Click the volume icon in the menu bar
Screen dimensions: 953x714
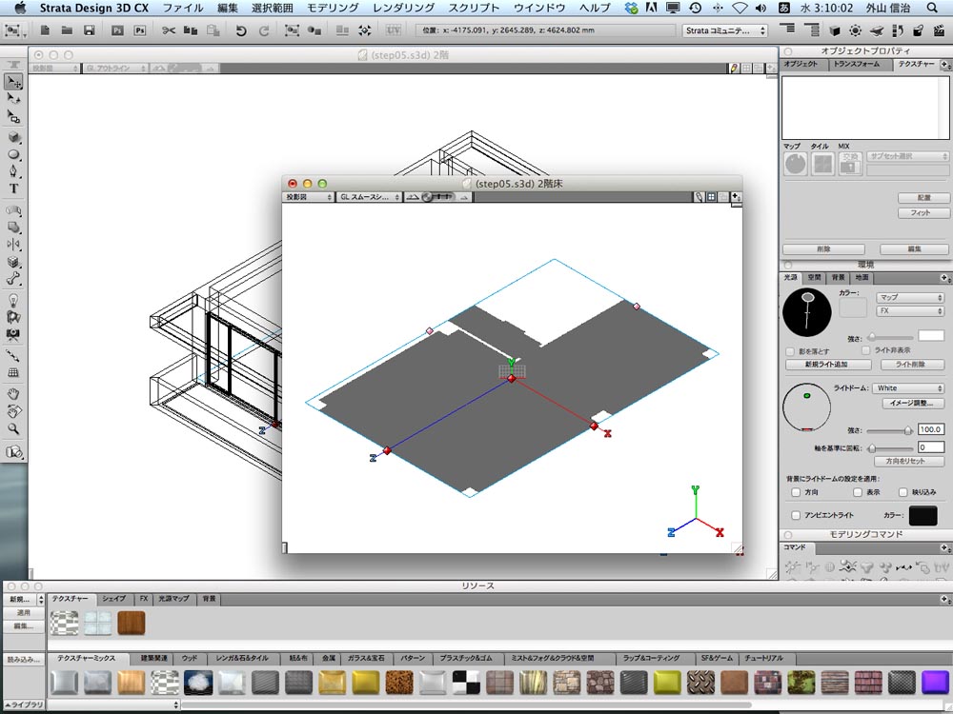(760, 8)
